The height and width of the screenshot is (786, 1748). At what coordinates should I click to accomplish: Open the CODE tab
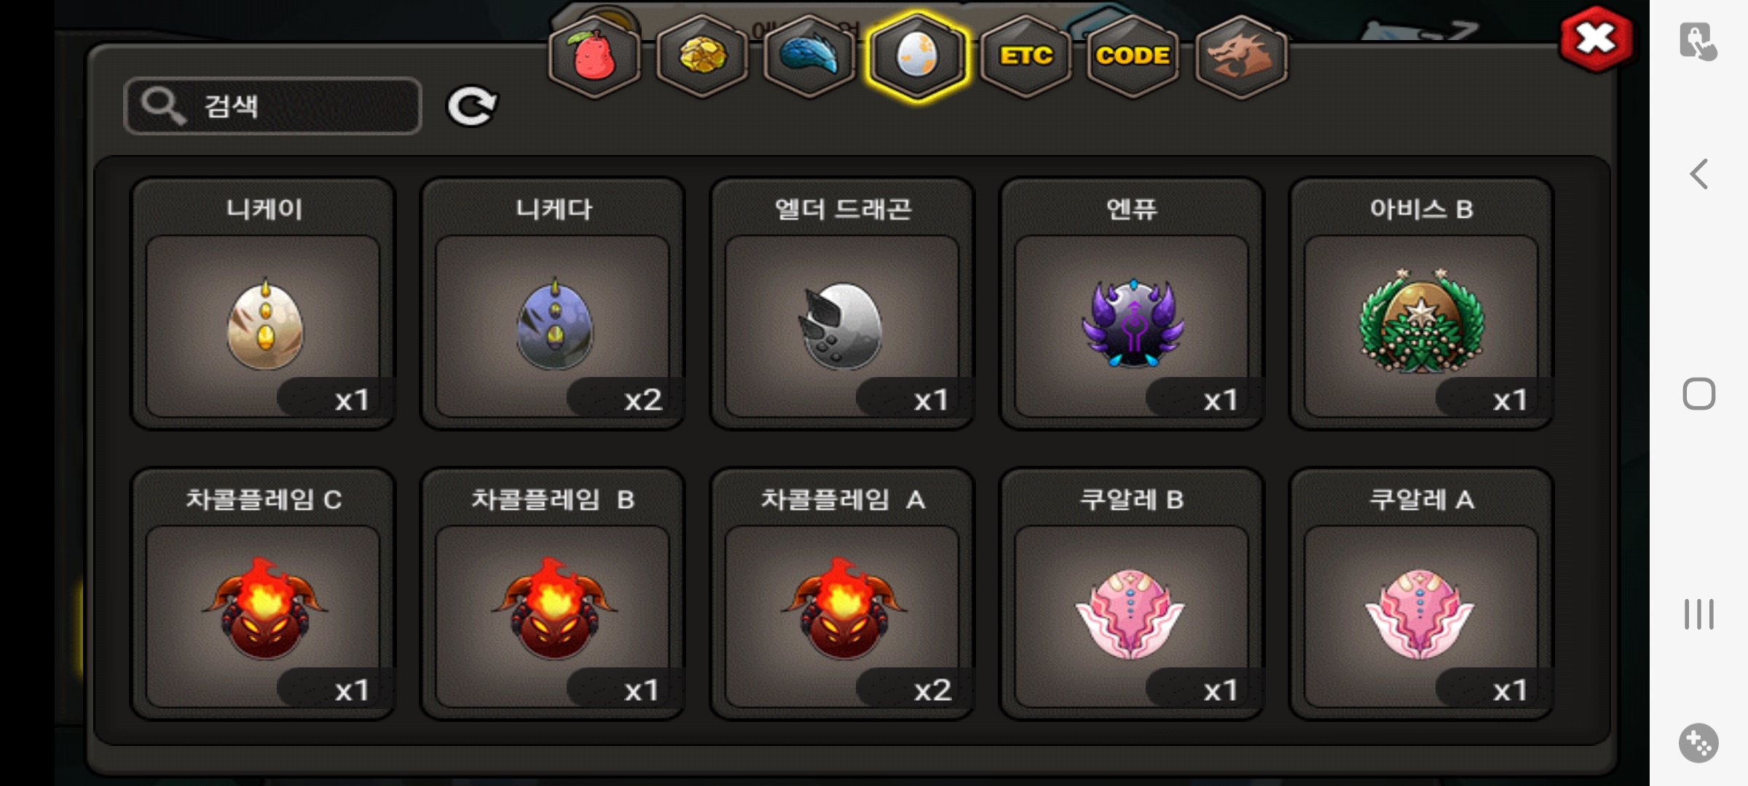(1133, 57)
